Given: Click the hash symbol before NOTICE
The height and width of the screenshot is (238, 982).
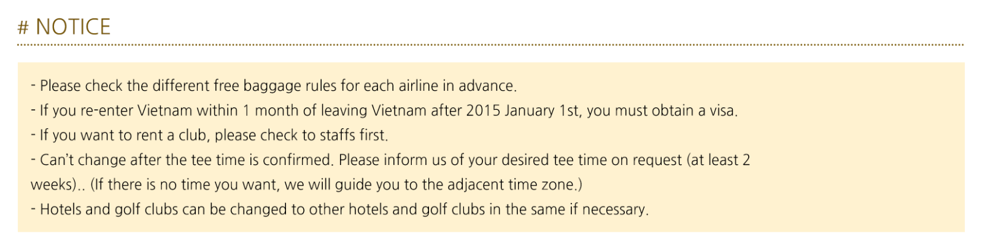Looking at the screenshot, I should pyautogui.click(x=24, y=28).
